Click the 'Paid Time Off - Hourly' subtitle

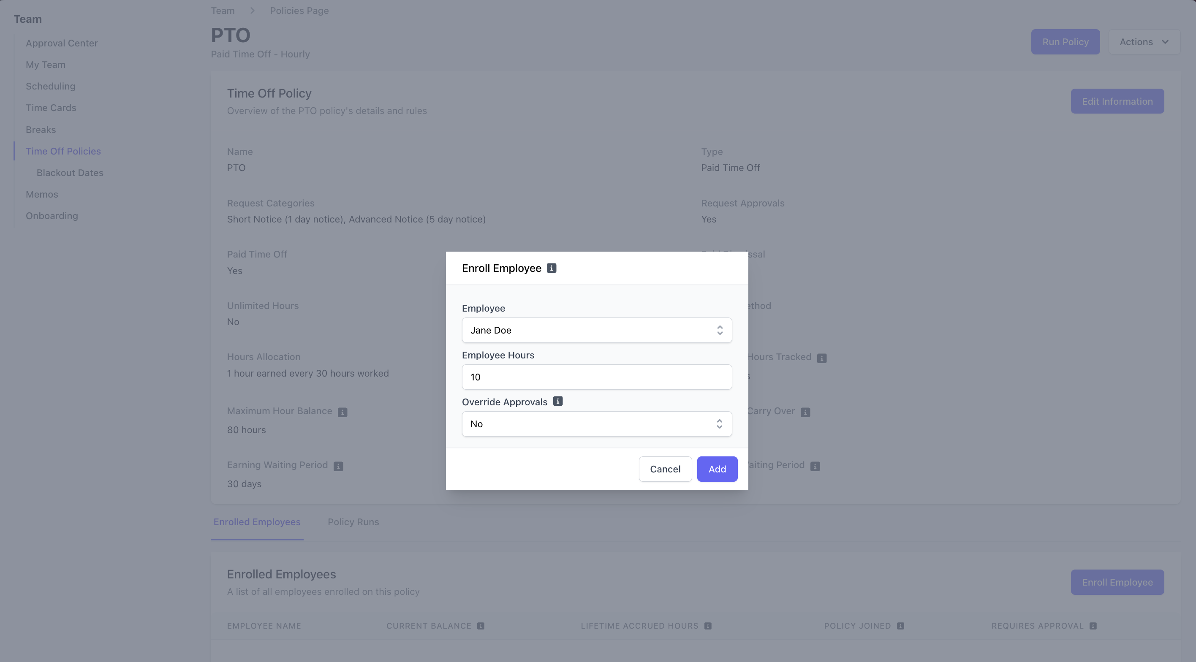click(x=261, y=54)
